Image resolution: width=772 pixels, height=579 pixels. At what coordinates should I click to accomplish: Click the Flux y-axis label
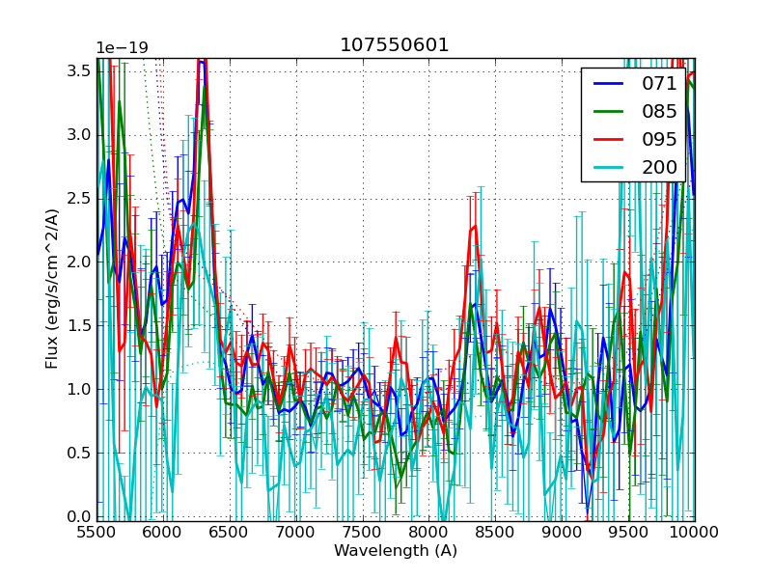(x=52, y=289)
